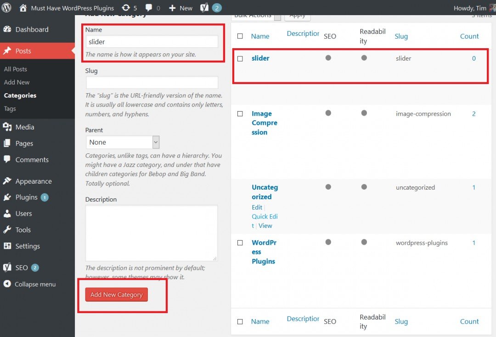496x337 pixels.
Task: Click the Tools wrench icon
Action: click(7, 230)
